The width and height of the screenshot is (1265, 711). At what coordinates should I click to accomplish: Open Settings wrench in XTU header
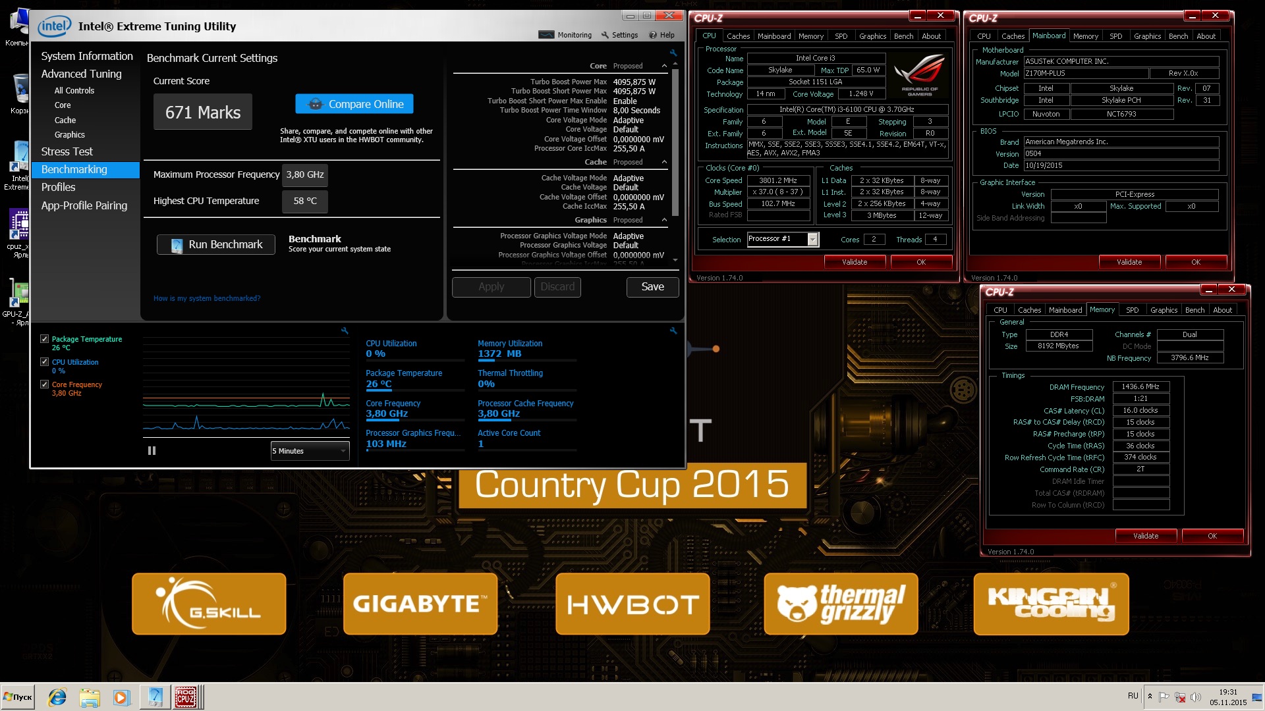coord(604,35)
